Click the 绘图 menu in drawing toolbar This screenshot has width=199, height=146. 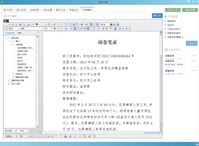(x=9, y=136)
